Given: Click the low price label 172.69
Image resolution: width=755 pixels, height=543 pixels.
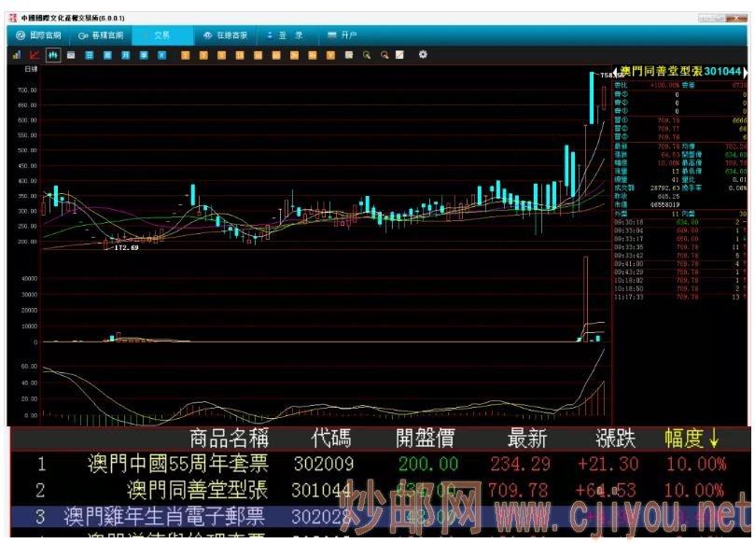Looking at the screenshot, I should pyautogui.click(x=126, y=247).
